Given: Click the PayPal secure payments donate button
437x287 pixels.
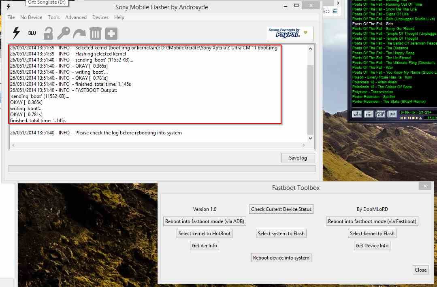Looking at the screenshot, I should coord(290,33).
